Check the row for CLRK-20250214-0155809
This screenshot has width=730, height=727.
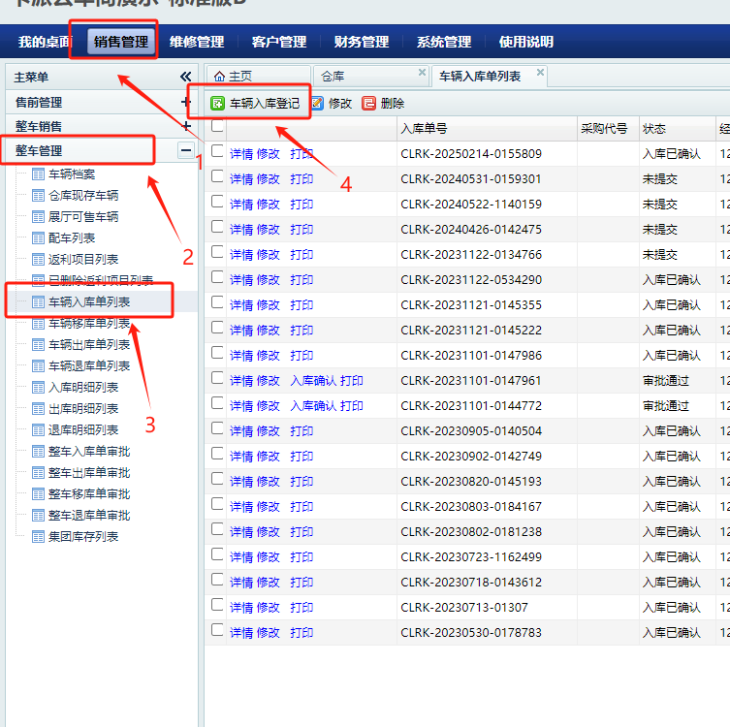point(217,152)
